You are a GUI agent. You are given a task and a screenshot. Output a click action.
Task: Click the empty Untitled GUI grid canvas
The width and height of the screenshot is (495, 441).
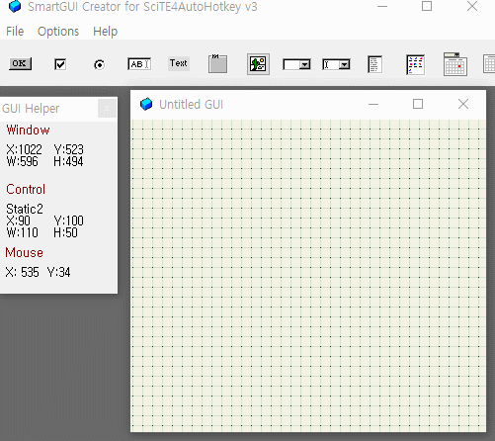point(308,275)
